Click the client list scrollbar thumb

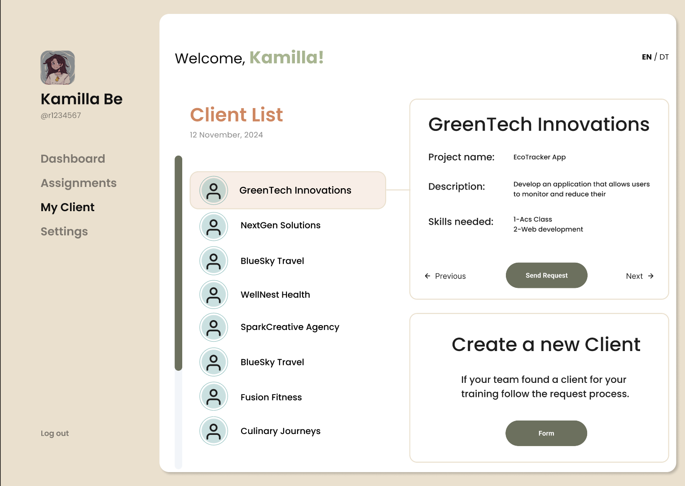(x=178, y=263)
